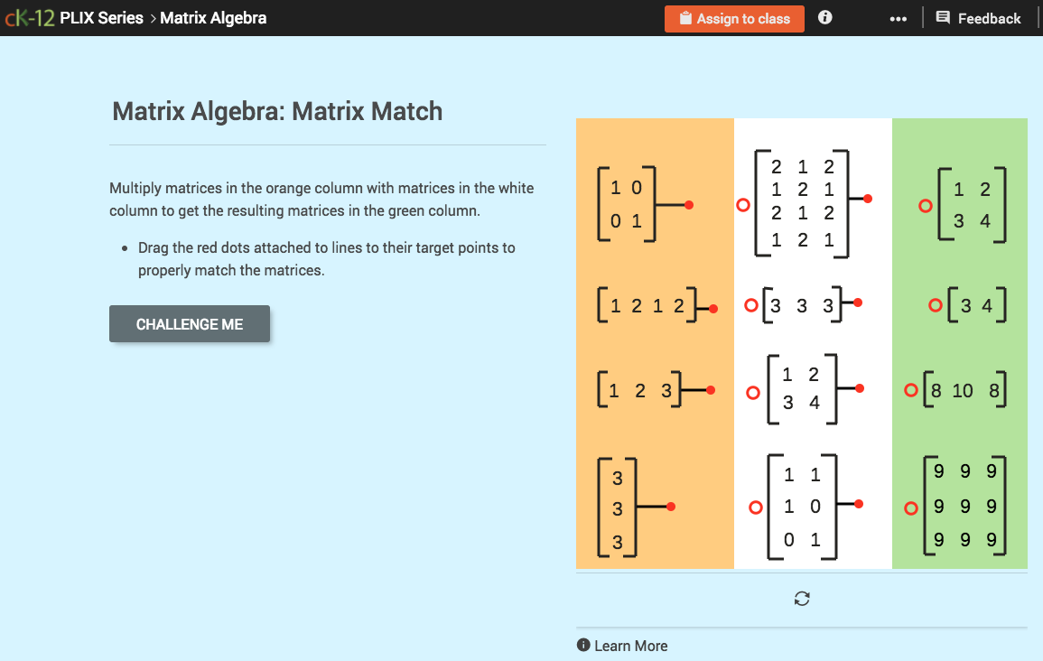Viewport: 1043px width, 661px height.
Task: Click the info icon next to Learn More
Action: 583,646
